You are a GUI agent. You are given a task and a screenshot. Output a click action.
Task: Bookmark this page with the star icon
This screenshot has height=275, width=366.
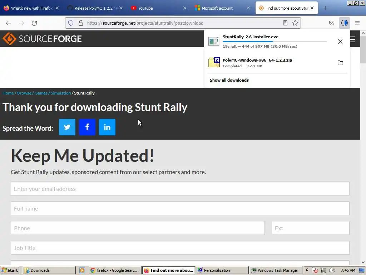pyautogui.click(x=295, y=23)
